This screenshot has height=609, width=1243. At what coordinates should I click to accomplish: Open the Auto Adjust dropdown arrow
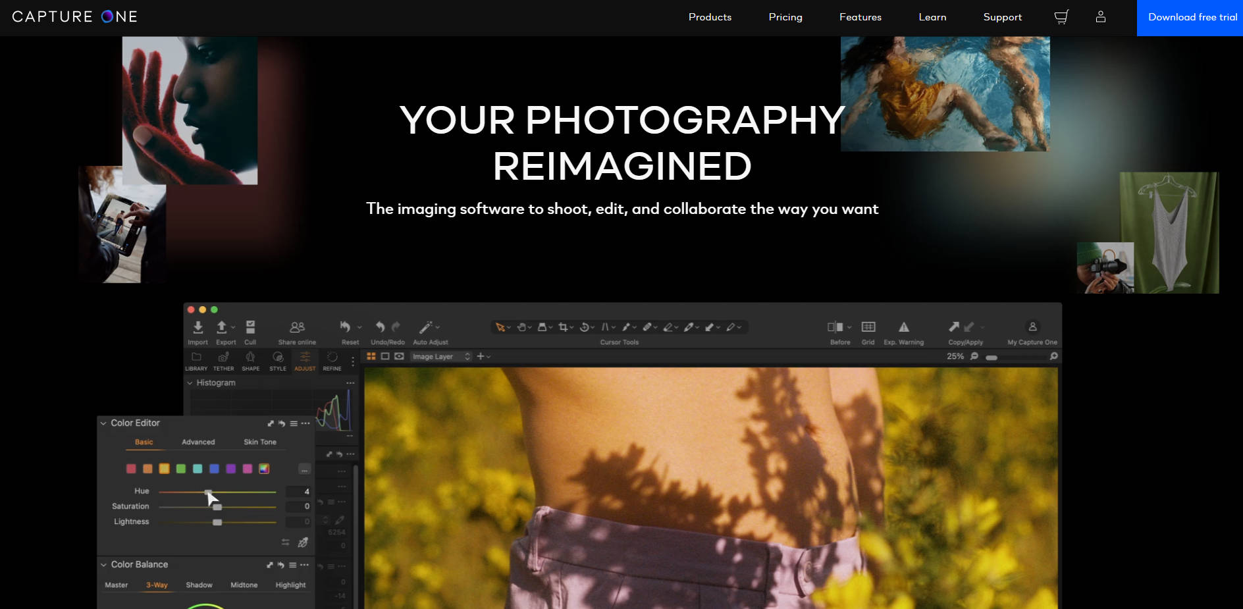click(437, 327)
